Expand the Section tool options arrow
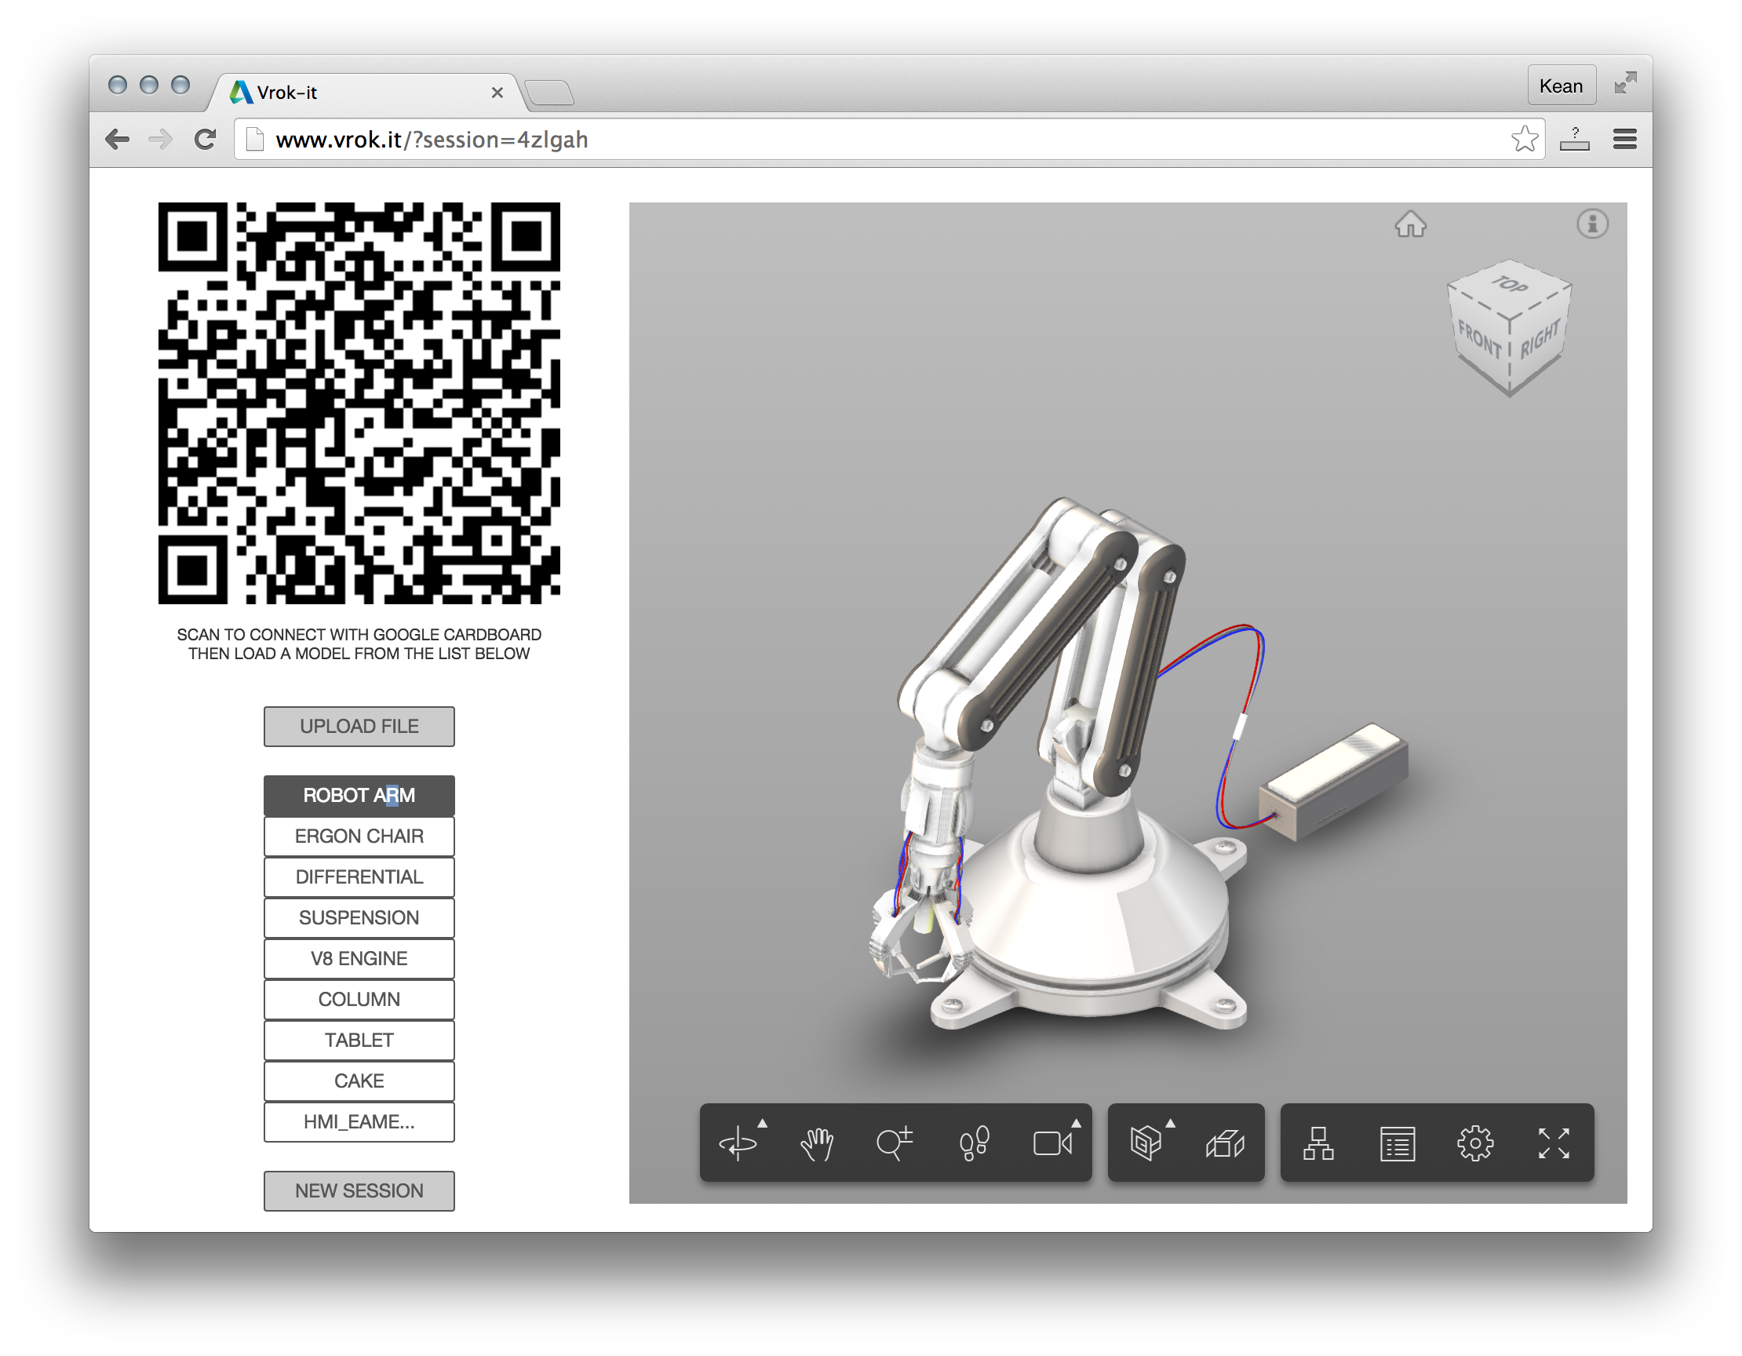This screenshot has height=1356, width=1742. 1170,1123
